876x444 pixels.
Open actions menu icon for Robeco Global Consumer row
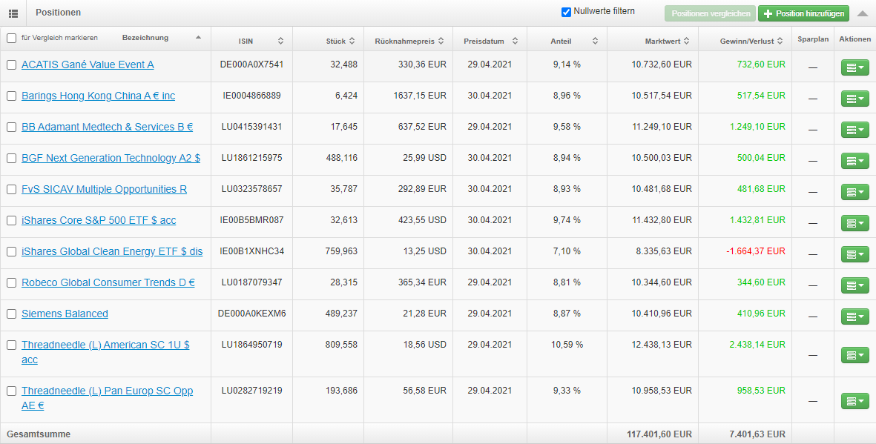pyautogui.click(x=854, y=286)
